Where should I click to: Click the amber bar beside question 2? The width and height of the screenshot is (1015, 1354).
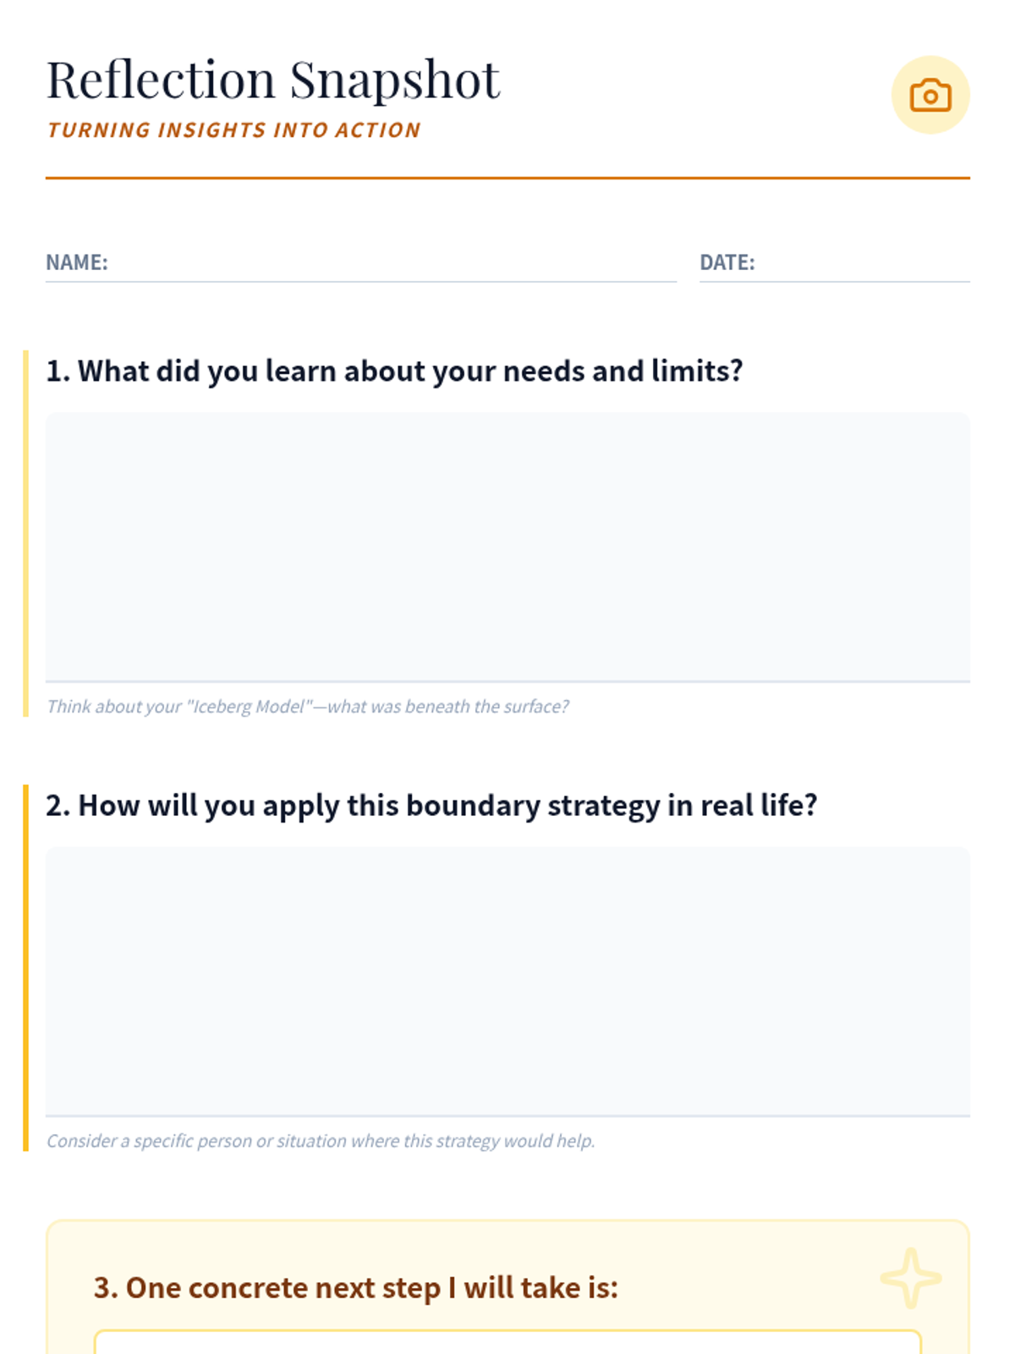25,967
